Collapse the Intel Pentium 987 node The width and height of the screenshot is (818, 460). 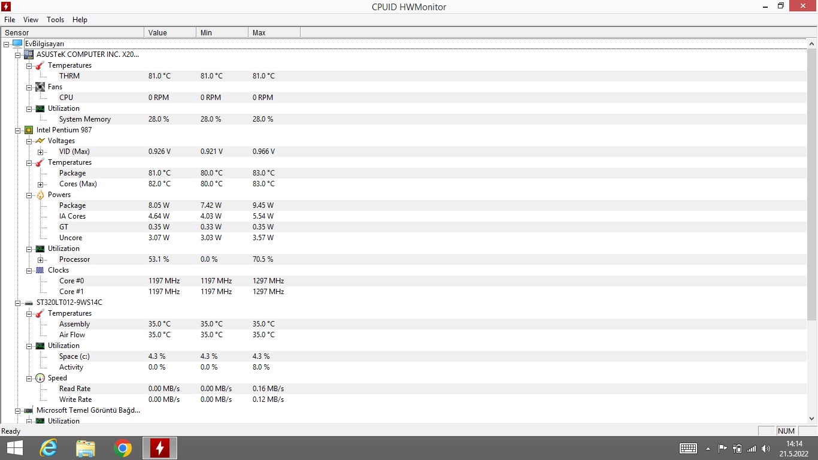tap(18, 131)
